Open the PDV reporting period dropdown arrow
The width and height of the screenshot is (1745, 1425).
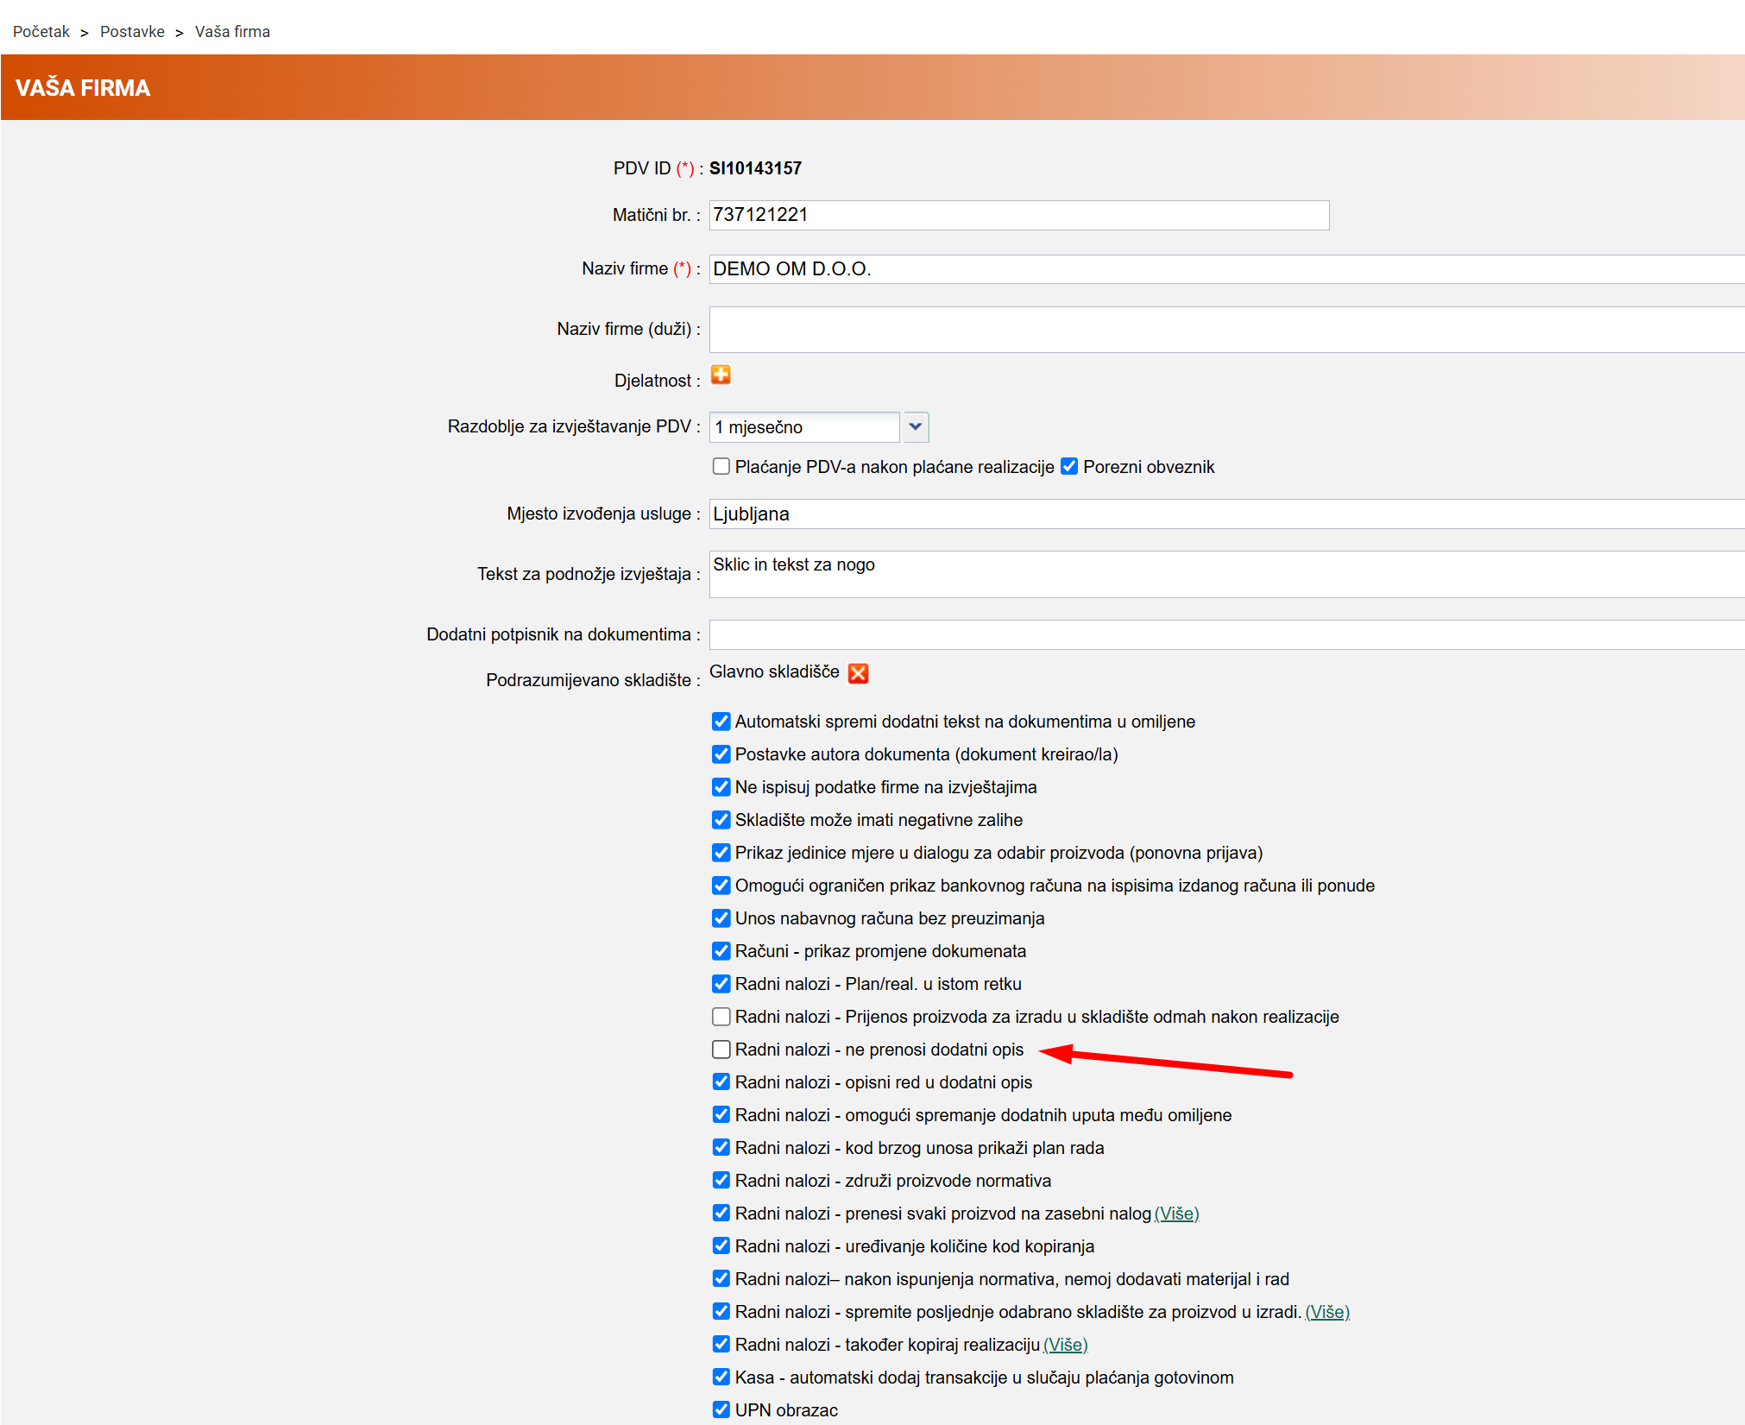(916, 427)
